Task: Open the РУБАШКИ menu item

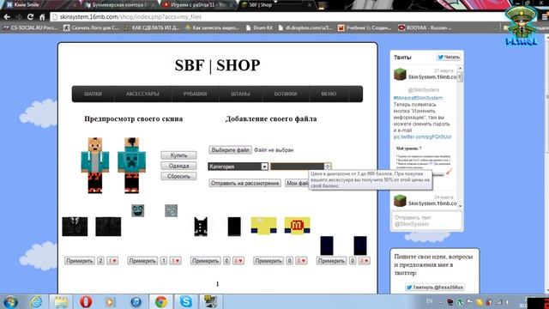Action: [x=195, y=94]
